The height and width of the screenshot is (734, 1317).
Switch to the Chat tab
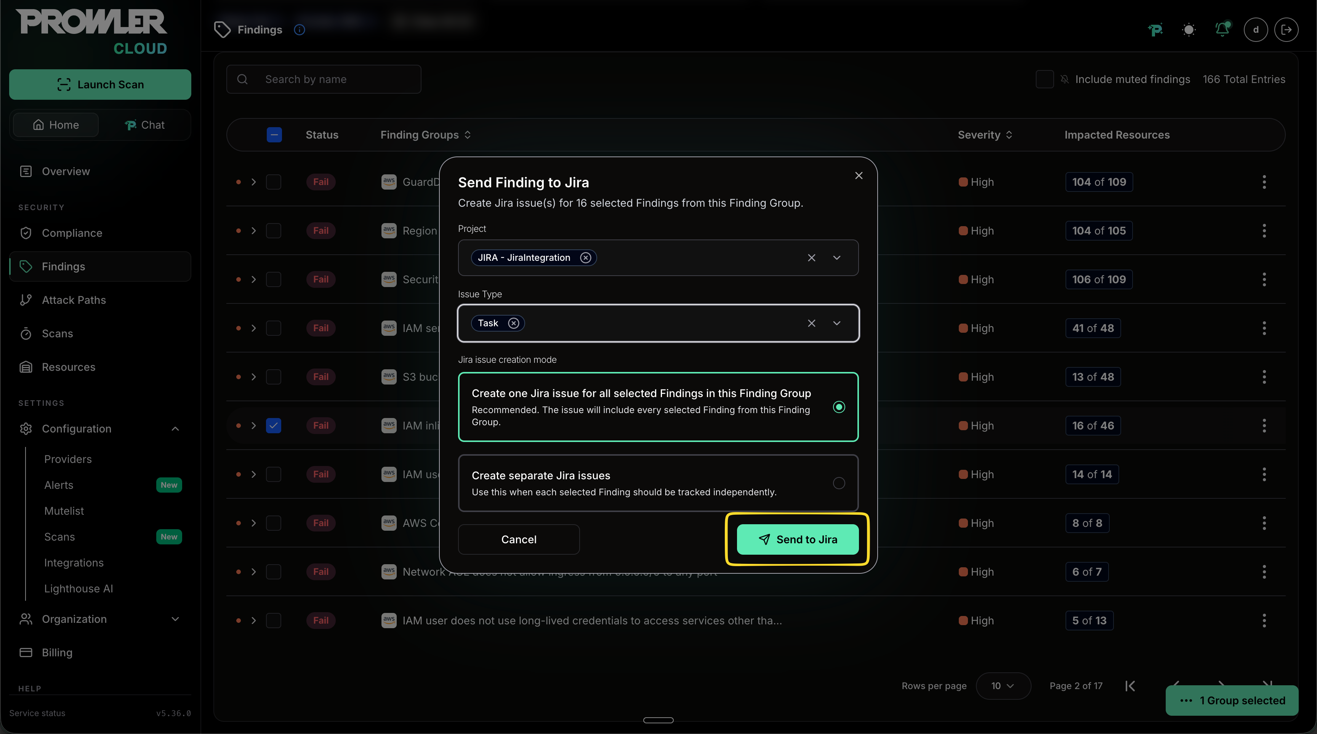145,125
